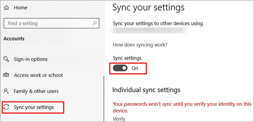Open the How does syncing work link
This screenshot has width=254, height=122.
[140, 45]
